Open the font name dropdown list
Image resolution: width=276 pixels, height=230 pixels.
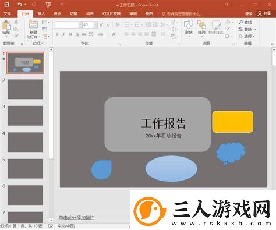pos(80,24)
